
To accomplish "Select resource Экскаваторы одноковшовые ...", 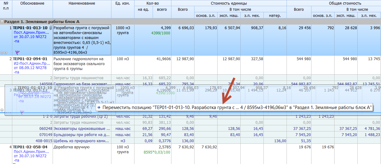I will [82, 128].
